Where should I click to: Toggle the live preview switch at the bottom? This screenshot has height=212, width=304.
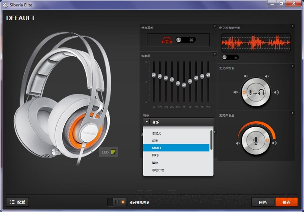point(117,202)
